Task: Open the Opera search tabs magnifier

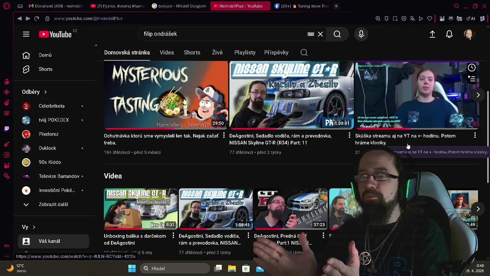Action: [x=456, y=6]
